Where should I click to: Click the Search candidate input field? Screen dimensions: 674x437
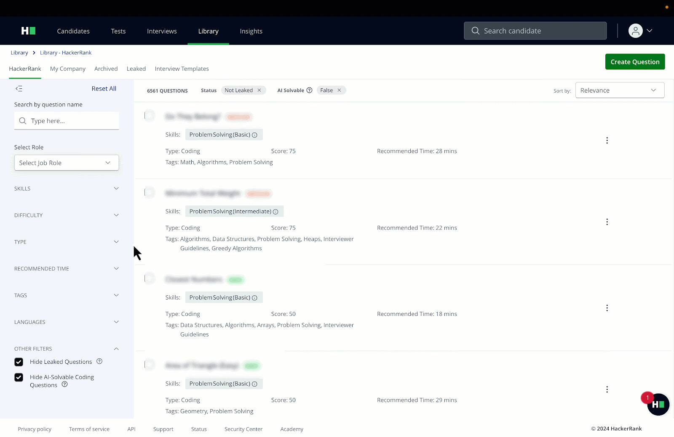(x=535, y=31)
